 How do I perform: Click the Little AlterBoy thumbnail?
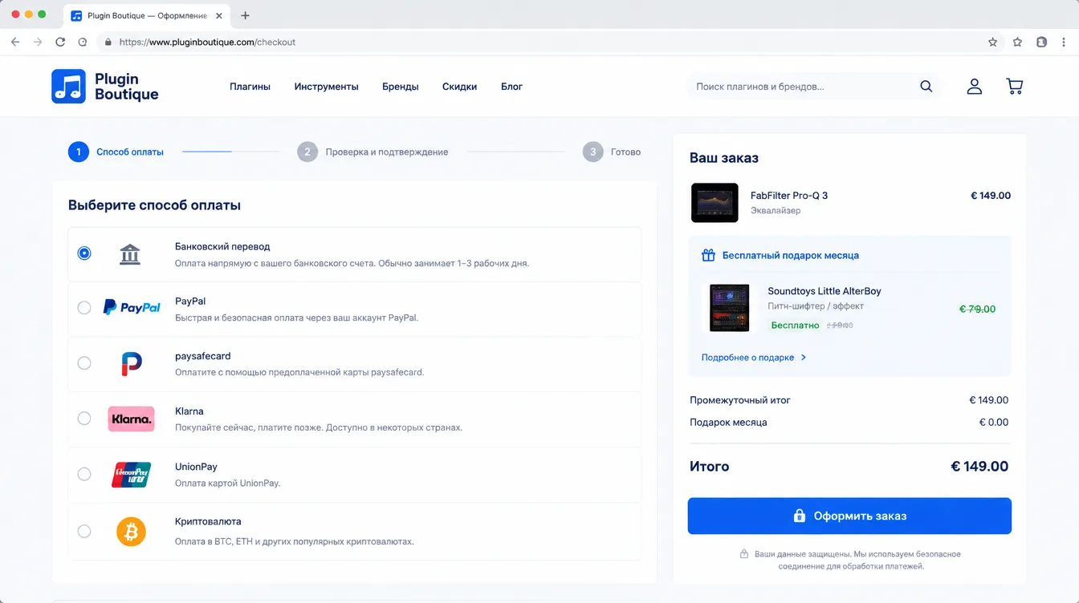tap(729, 308)
